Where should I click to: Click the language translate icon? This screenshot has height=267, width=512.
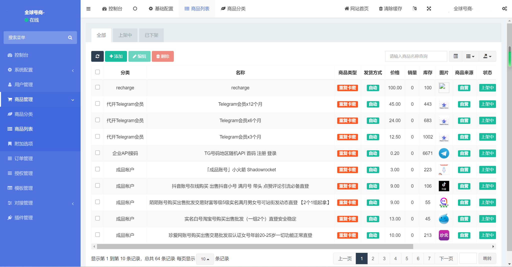[414, 9]
